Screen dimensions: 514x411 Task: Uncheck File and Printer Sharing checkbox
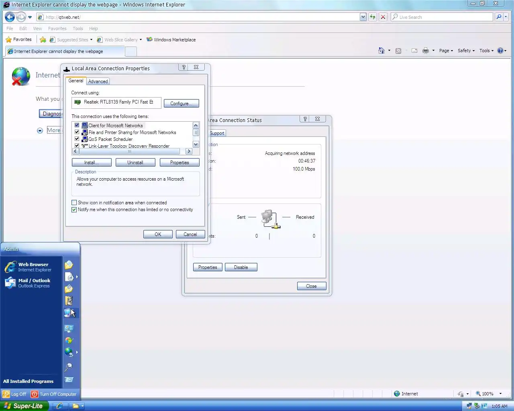(x=77, y=132)
